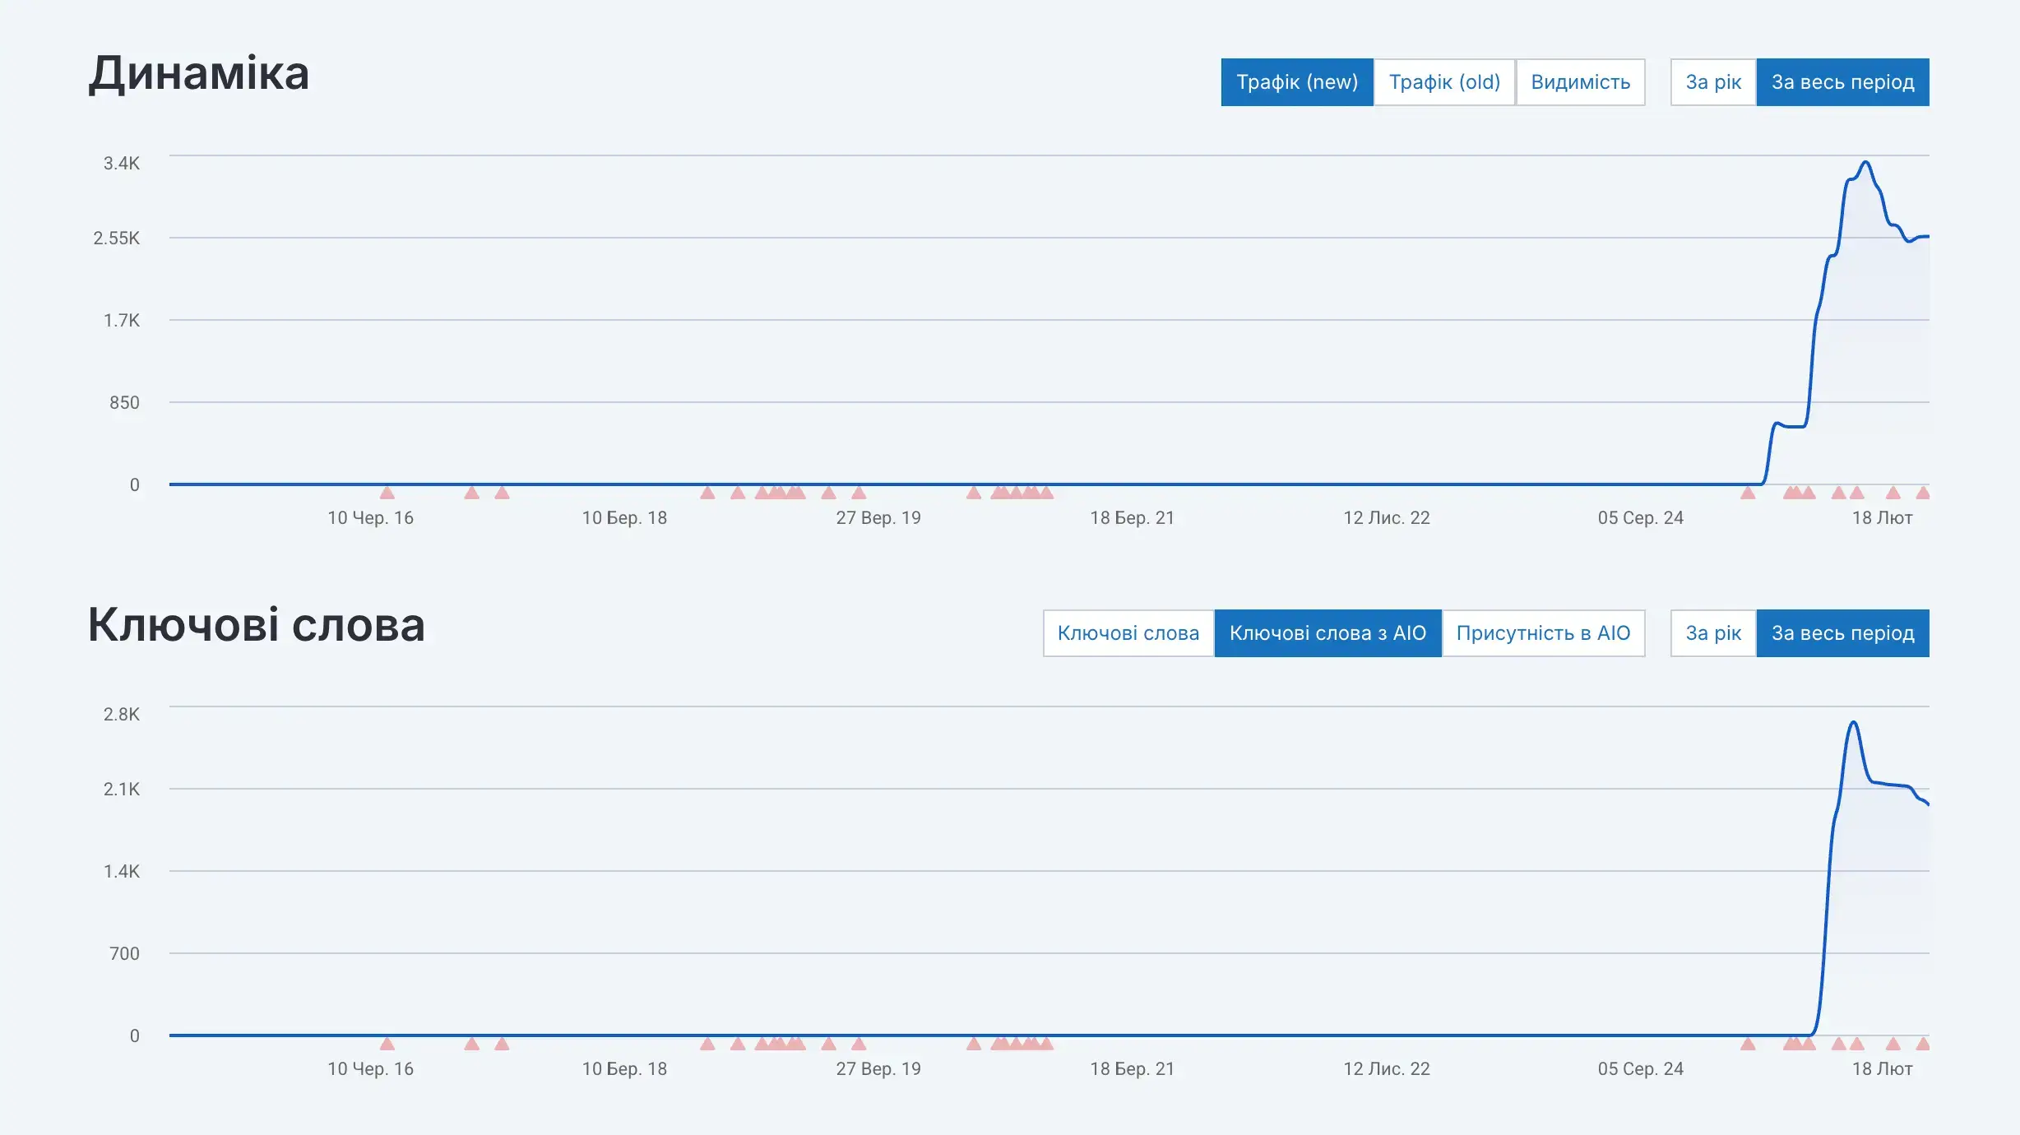Click triangle marker right of 05 Сер. 24 in Ключові слова
Screen dimensions: 2020x1135
click(x=1748, y=1045)
